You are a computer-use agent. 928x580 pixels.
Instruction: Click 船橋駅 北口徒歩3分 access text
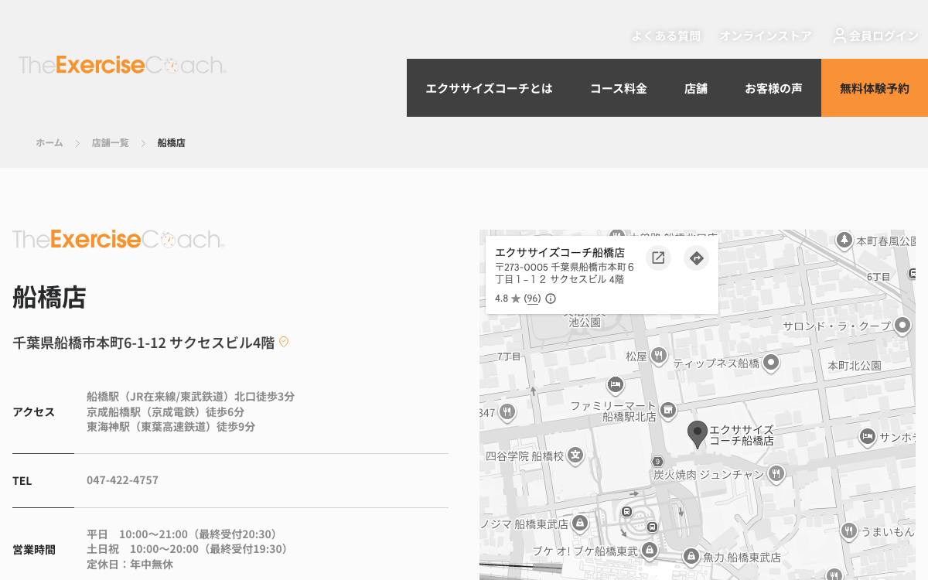[x=190, y=396]
